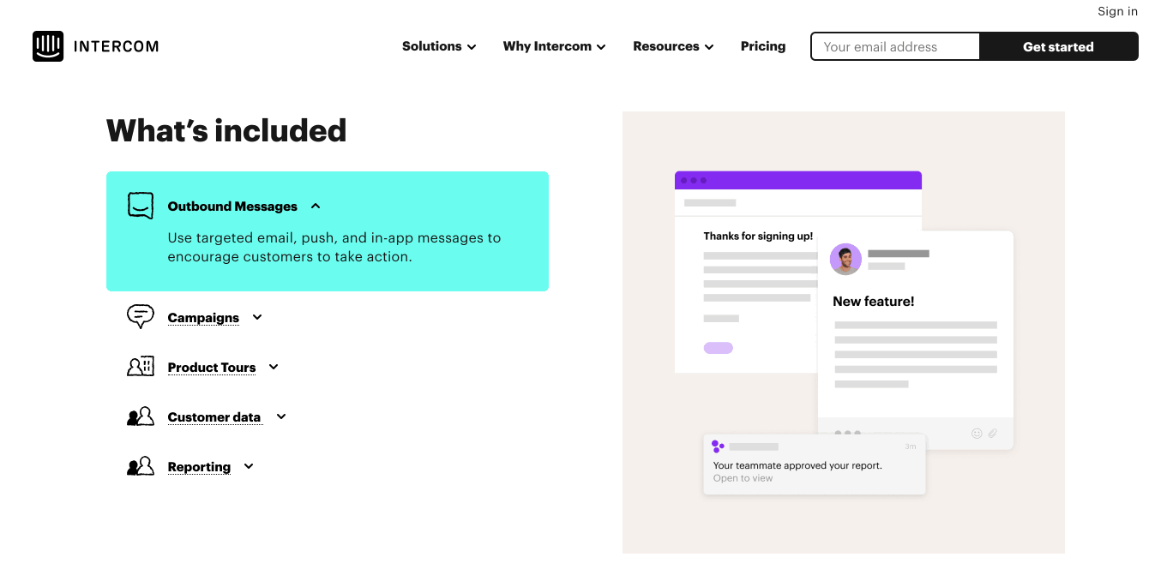
Task: Open the Resources dropdown menu
Action: pyautogui.click(x=673, y=46)
